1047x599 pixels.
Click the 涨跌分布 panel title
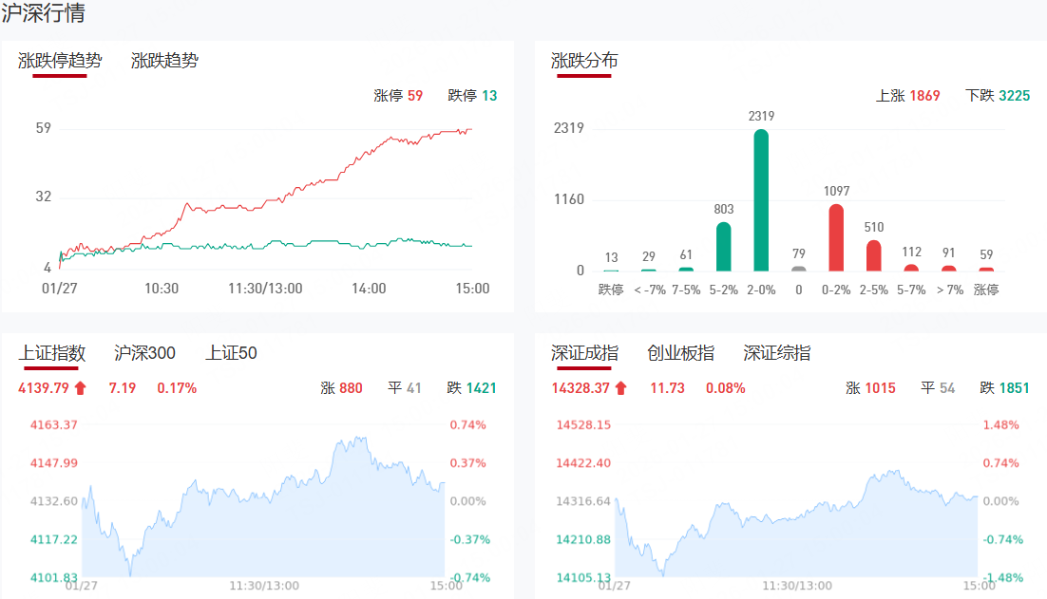pyautogui.click(x=584, y=61)
